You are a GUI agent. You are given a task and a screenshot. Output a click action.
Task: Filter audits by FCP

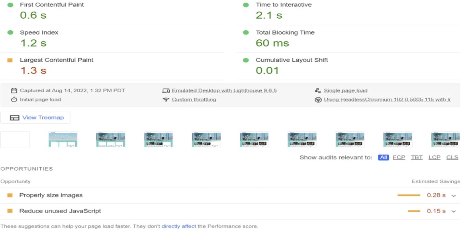tap(399, 158)
